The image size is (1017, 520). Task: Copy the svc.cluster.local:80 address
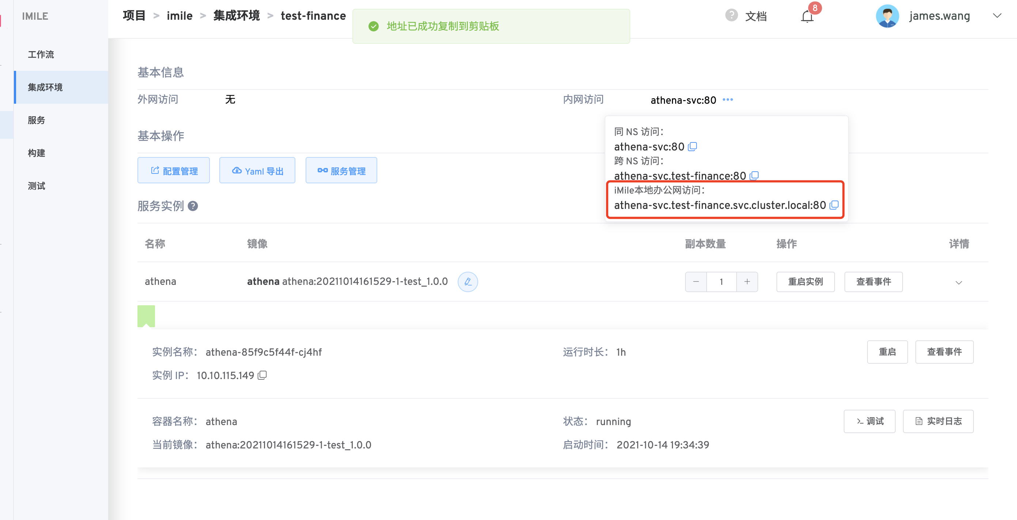pyautogui.click(x=834, y=204)
